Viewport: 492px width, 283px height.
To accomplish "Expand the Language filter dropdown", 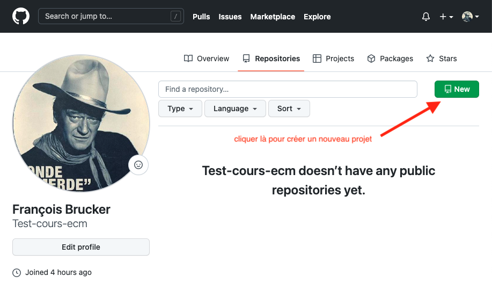I will [x=235, y=108].
